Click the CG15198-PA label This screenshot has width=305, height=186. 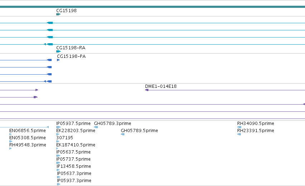pos(71,56)
